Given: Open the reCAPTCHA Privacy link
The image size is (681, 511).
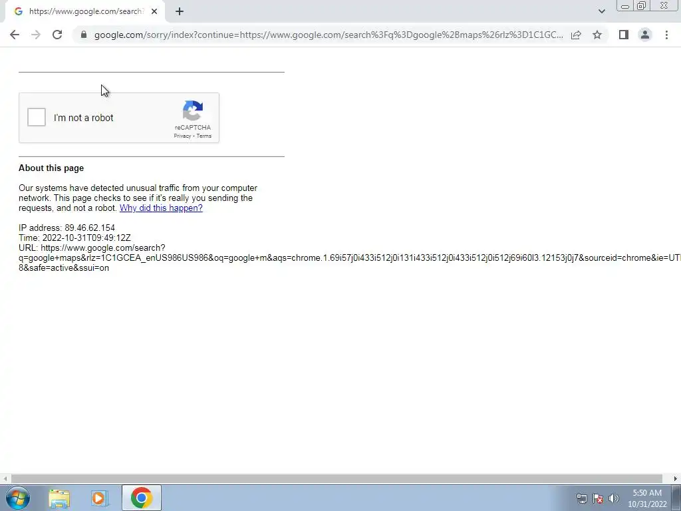Looking at the screenshot, I should (x=182, y=136).
